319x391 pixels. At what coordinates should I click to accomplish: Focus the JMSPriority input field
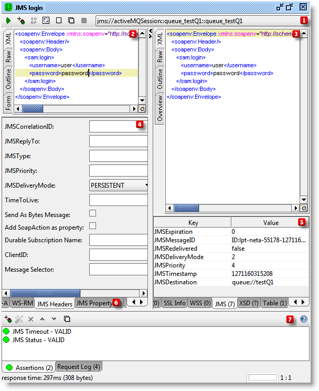[x=119, y=171]
